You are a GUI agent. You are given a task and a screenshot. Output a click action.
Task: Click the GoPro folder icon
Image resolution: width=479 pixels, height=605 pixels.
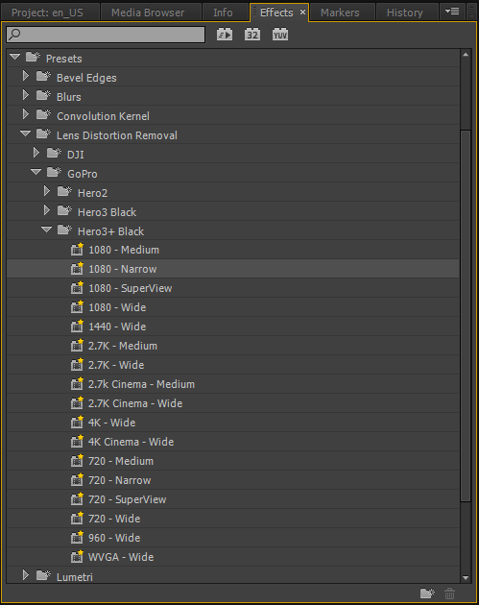[54, 173]
